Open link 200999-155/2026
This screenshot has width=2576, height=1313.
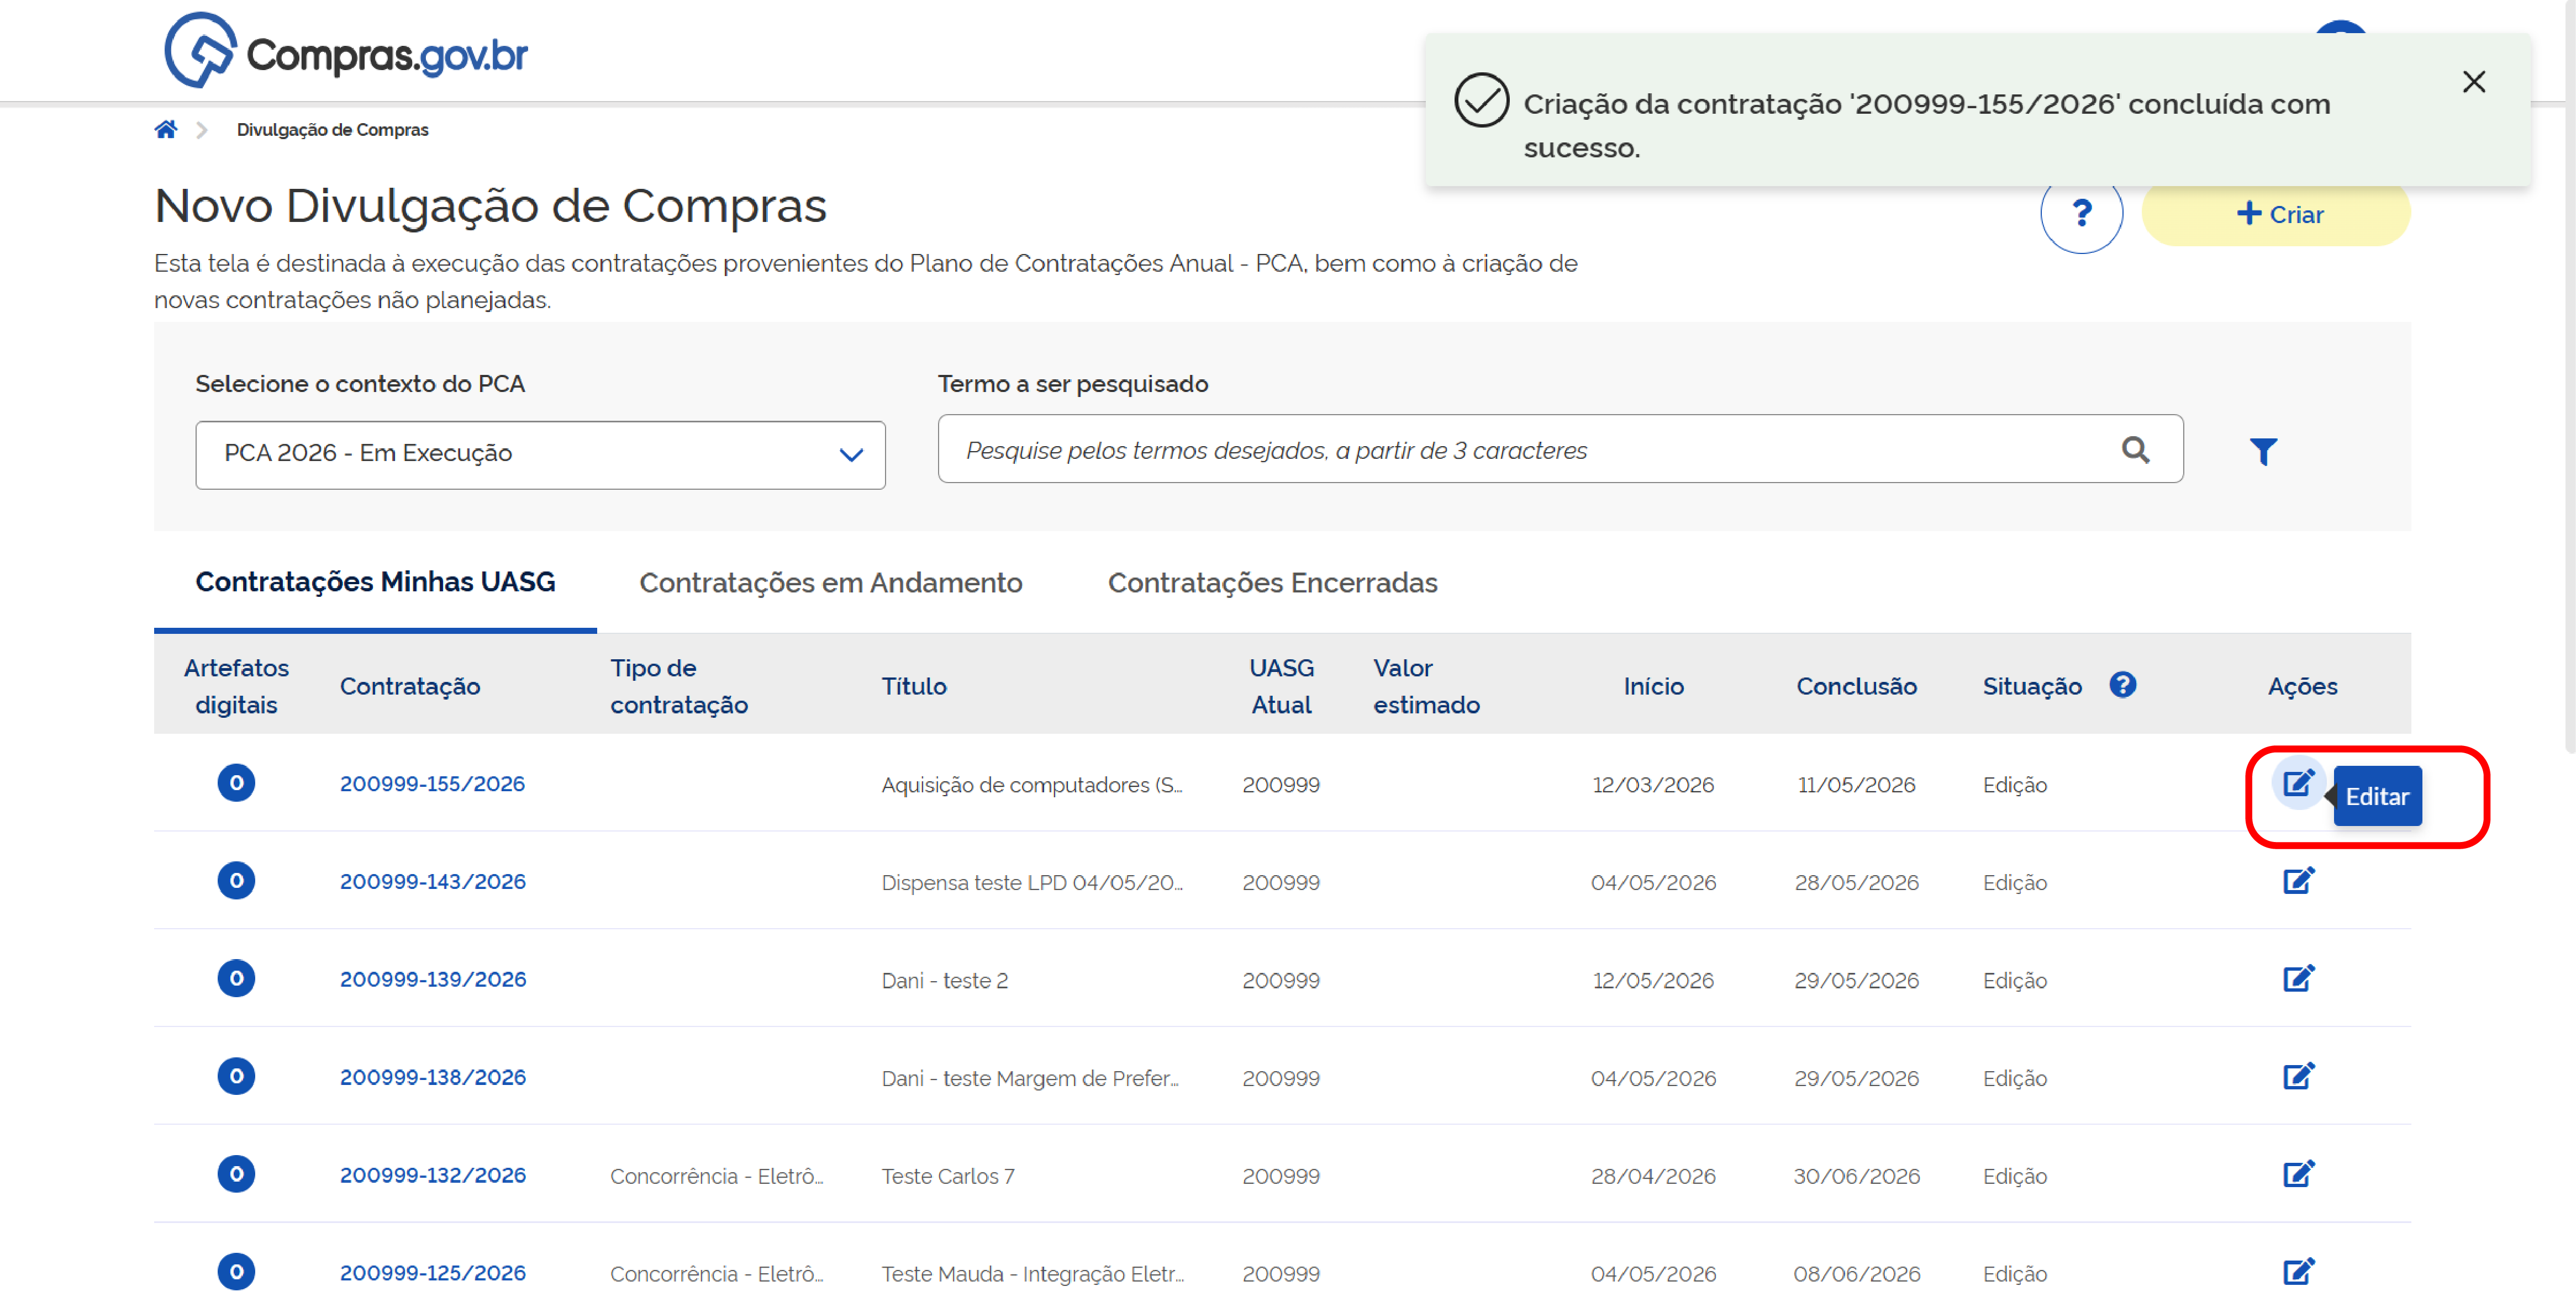(432, 785)
